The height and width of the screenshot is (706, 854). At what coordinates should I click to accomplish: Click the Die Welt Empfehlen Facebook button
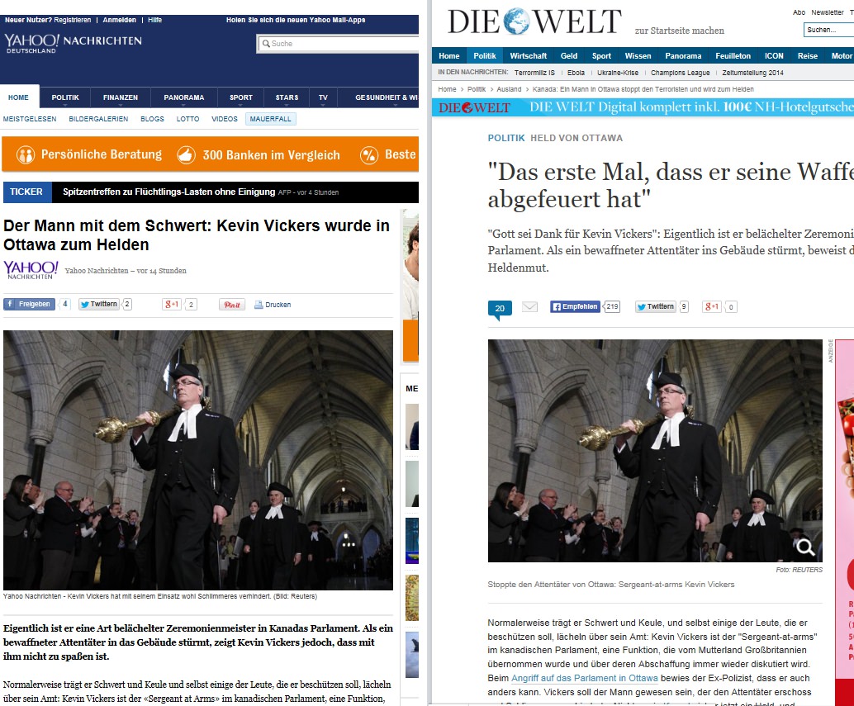pos(575,306)
